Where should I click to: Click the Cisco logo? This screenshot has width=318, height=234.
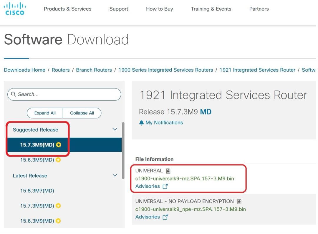click(x=15, y=9)
